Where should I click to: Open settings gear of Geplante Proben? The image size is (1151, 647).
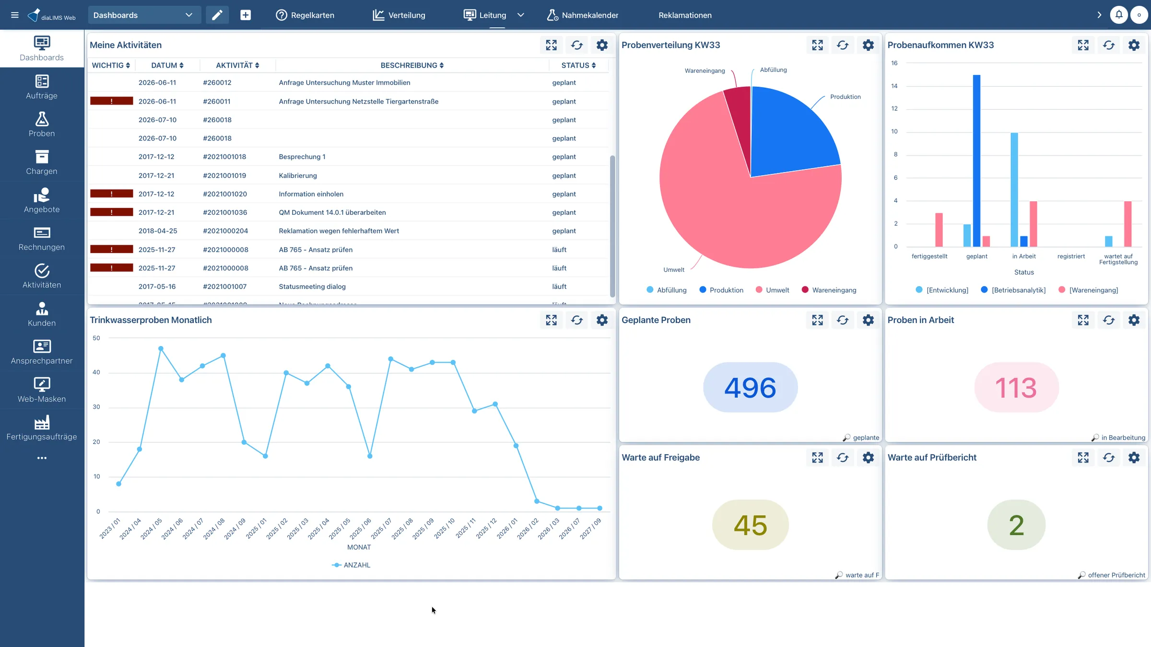(868, 320)
